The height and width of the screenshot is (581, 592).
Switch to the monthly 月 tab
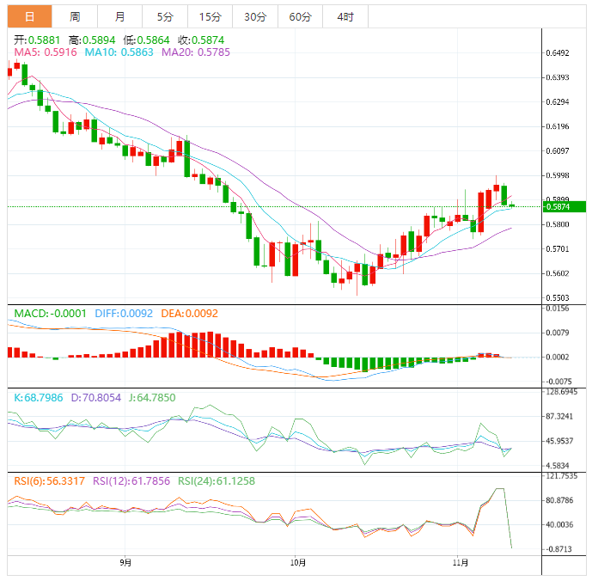click(x=119, y=16)
